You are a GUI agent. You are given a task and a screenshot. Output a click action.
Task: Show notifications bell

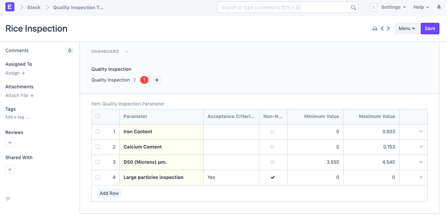[439, 7]
